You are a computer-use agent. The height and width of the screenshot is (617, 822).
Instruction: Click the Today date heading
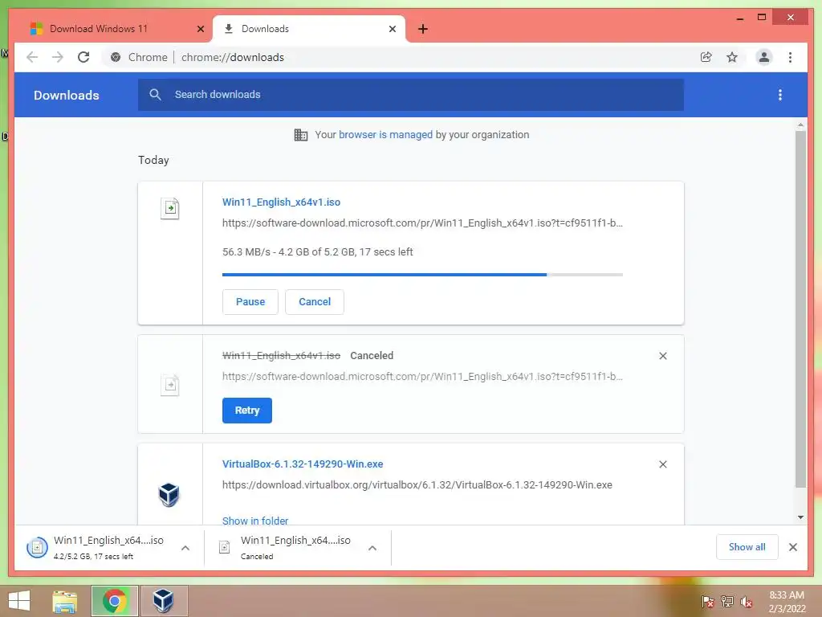(153, 160)
